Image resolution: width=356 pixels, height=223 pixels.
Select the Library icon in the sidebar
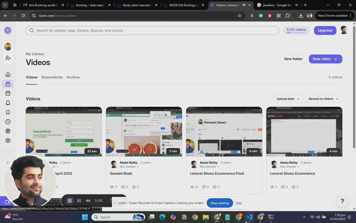8,84
